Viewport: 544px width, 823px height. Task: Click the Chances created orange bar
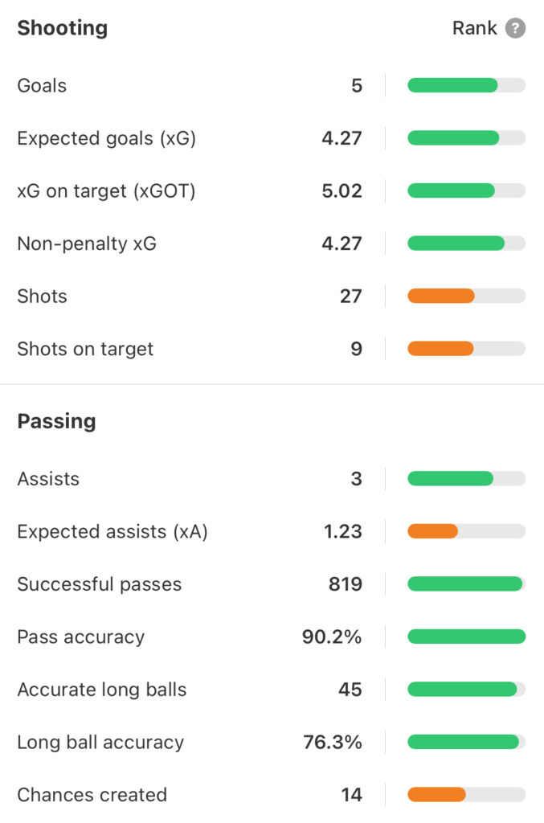coord(436,794)
